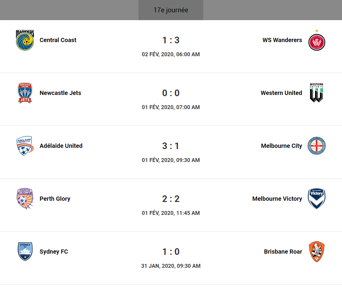Image resolution: width=342 pixels, height=287 pixels.
Task: Click the Adélaïde United logo
Action: tap(25, 146)
